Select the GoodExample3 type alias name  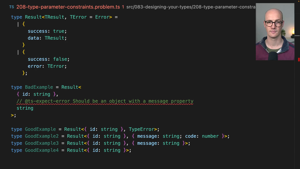42,143
